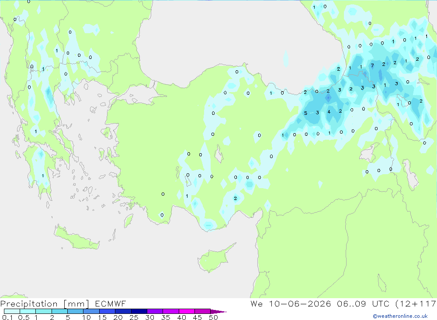This screenshot has width=437, height=320.
Task: Click the 'Precipitation [mm]' title text
Action: [45, 304]
